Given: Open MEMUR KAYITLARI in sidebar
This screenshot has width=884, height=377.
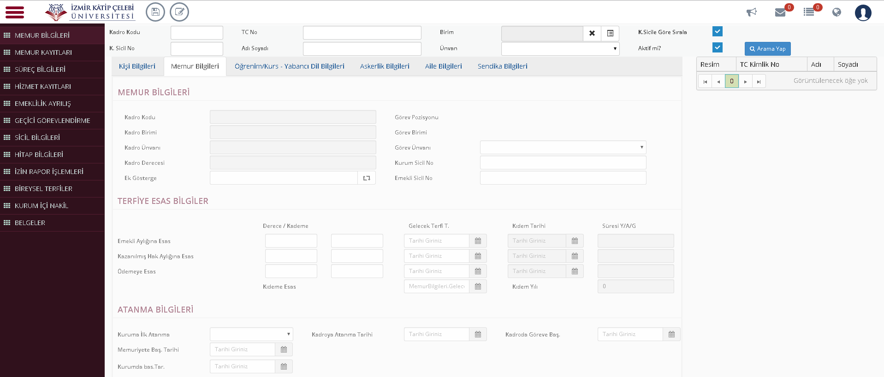Looking at the screenshot, I should pyautogui.click(x=52, y=52).
